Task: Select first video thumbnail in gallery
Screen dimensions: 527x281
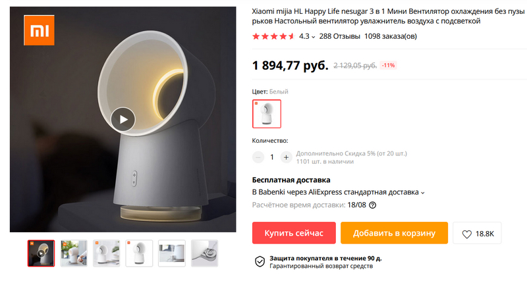Action: [41, 253]
